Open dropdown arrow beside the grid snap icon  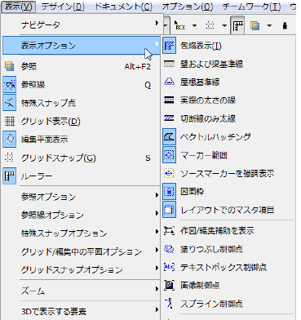[224, 25]
